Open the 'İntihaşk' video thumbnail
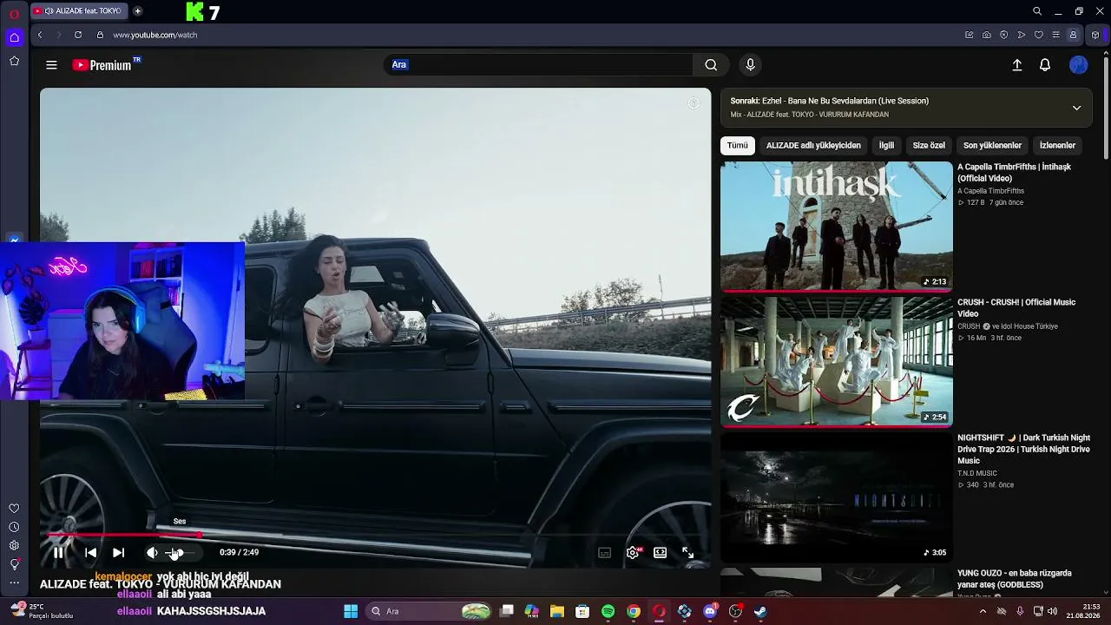This screenshot has width=1111, height=625. pos(837,226)
